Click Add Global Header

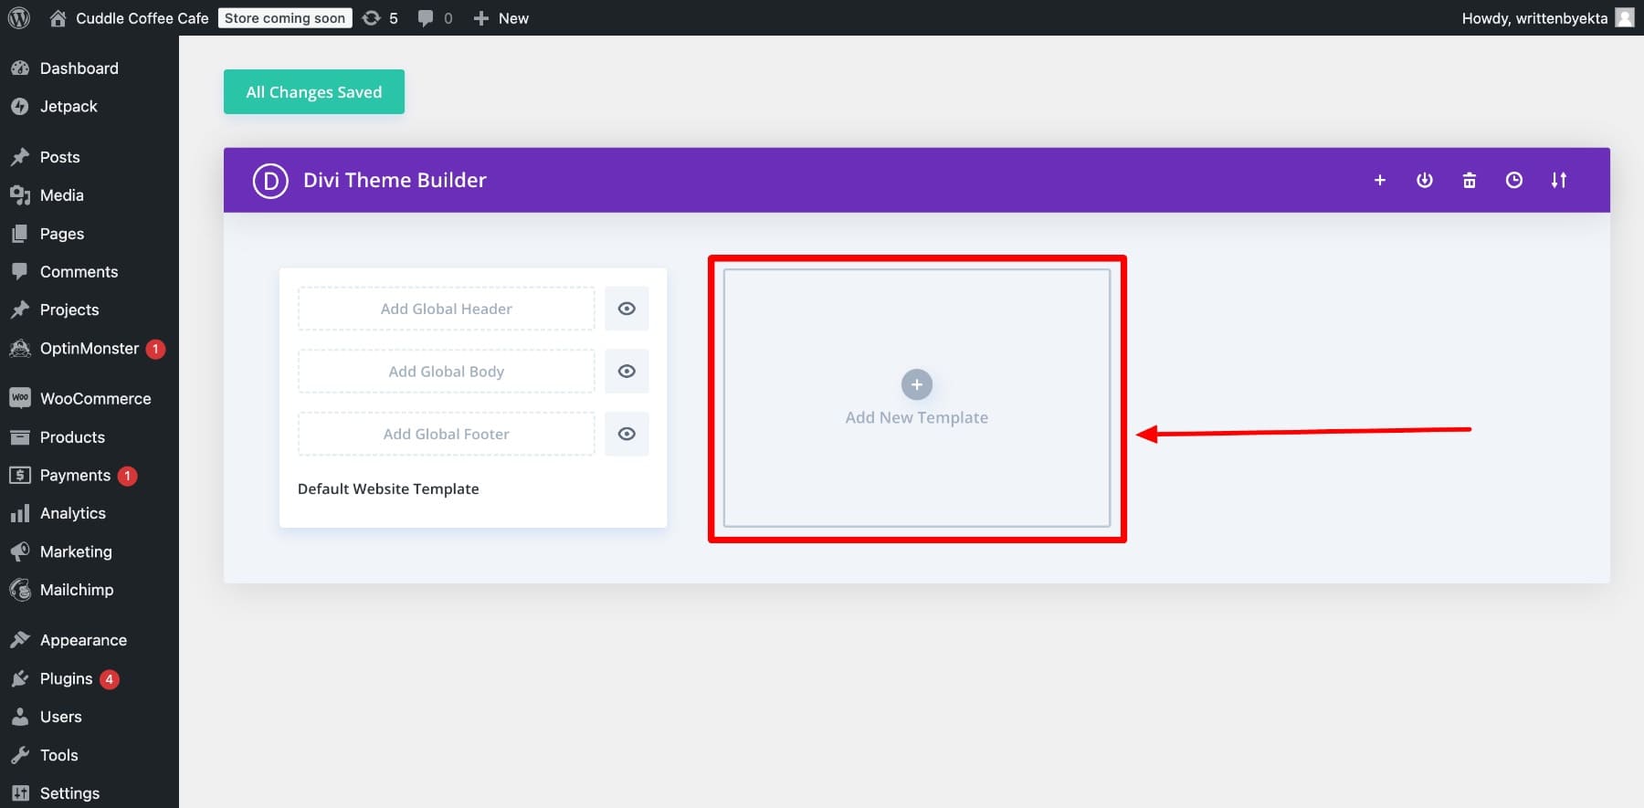click(447, 309)
